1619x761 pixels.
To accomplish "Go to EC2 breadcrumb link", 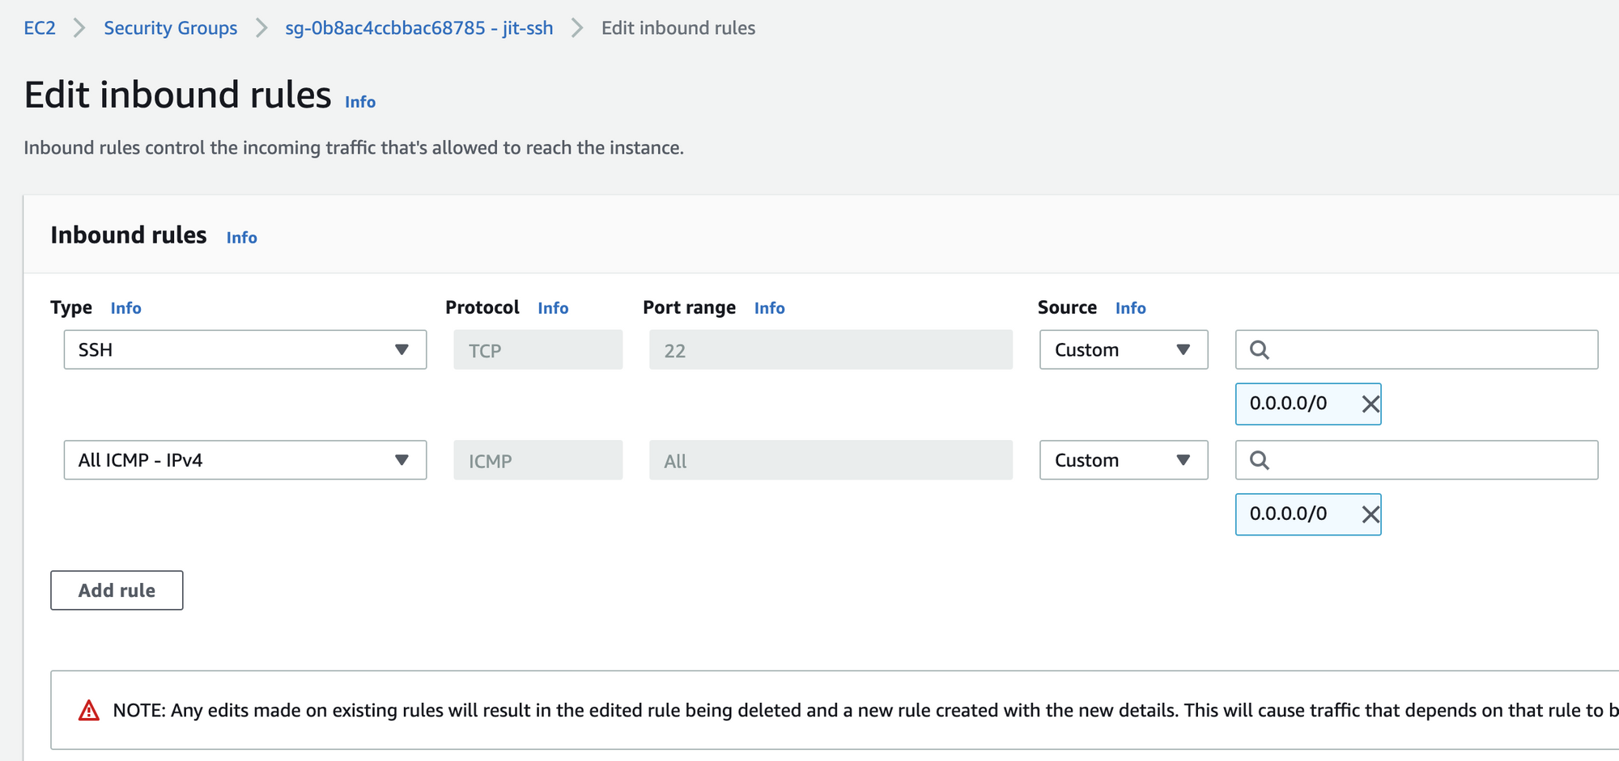I will point(40,28).
